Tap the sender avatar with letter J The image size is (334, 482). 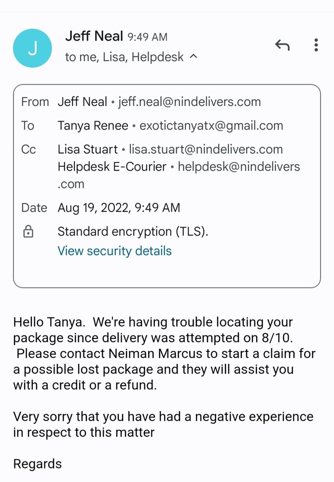tap(32, 48)
